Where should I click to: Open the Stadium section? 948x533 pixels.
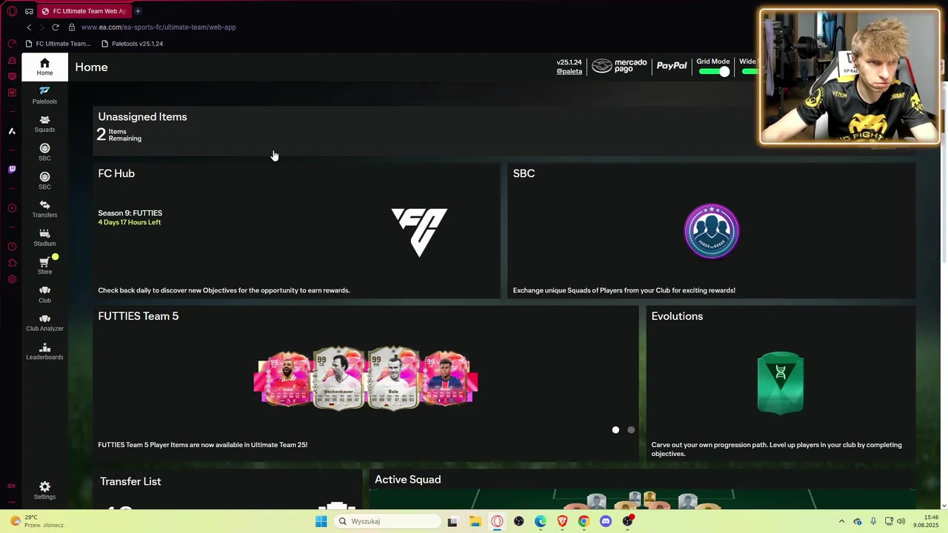pyautogui.click(x=44, y=238)
